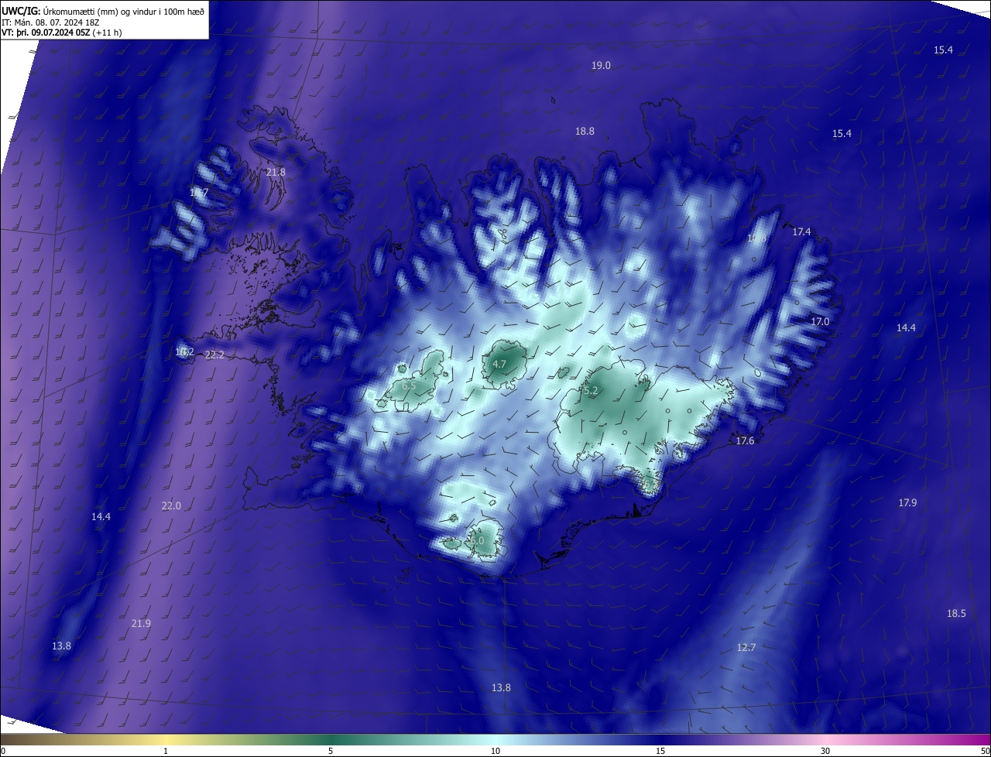Click the 21.9 value label on the map
Screen dimensions: 991x757
coord(141,624)
